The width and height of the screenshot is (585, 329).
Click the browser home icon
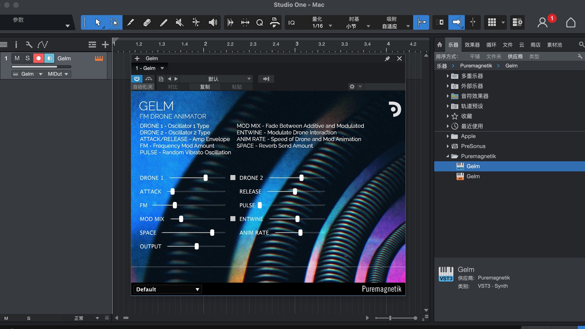pyautogui.click(x=439, y=45)
